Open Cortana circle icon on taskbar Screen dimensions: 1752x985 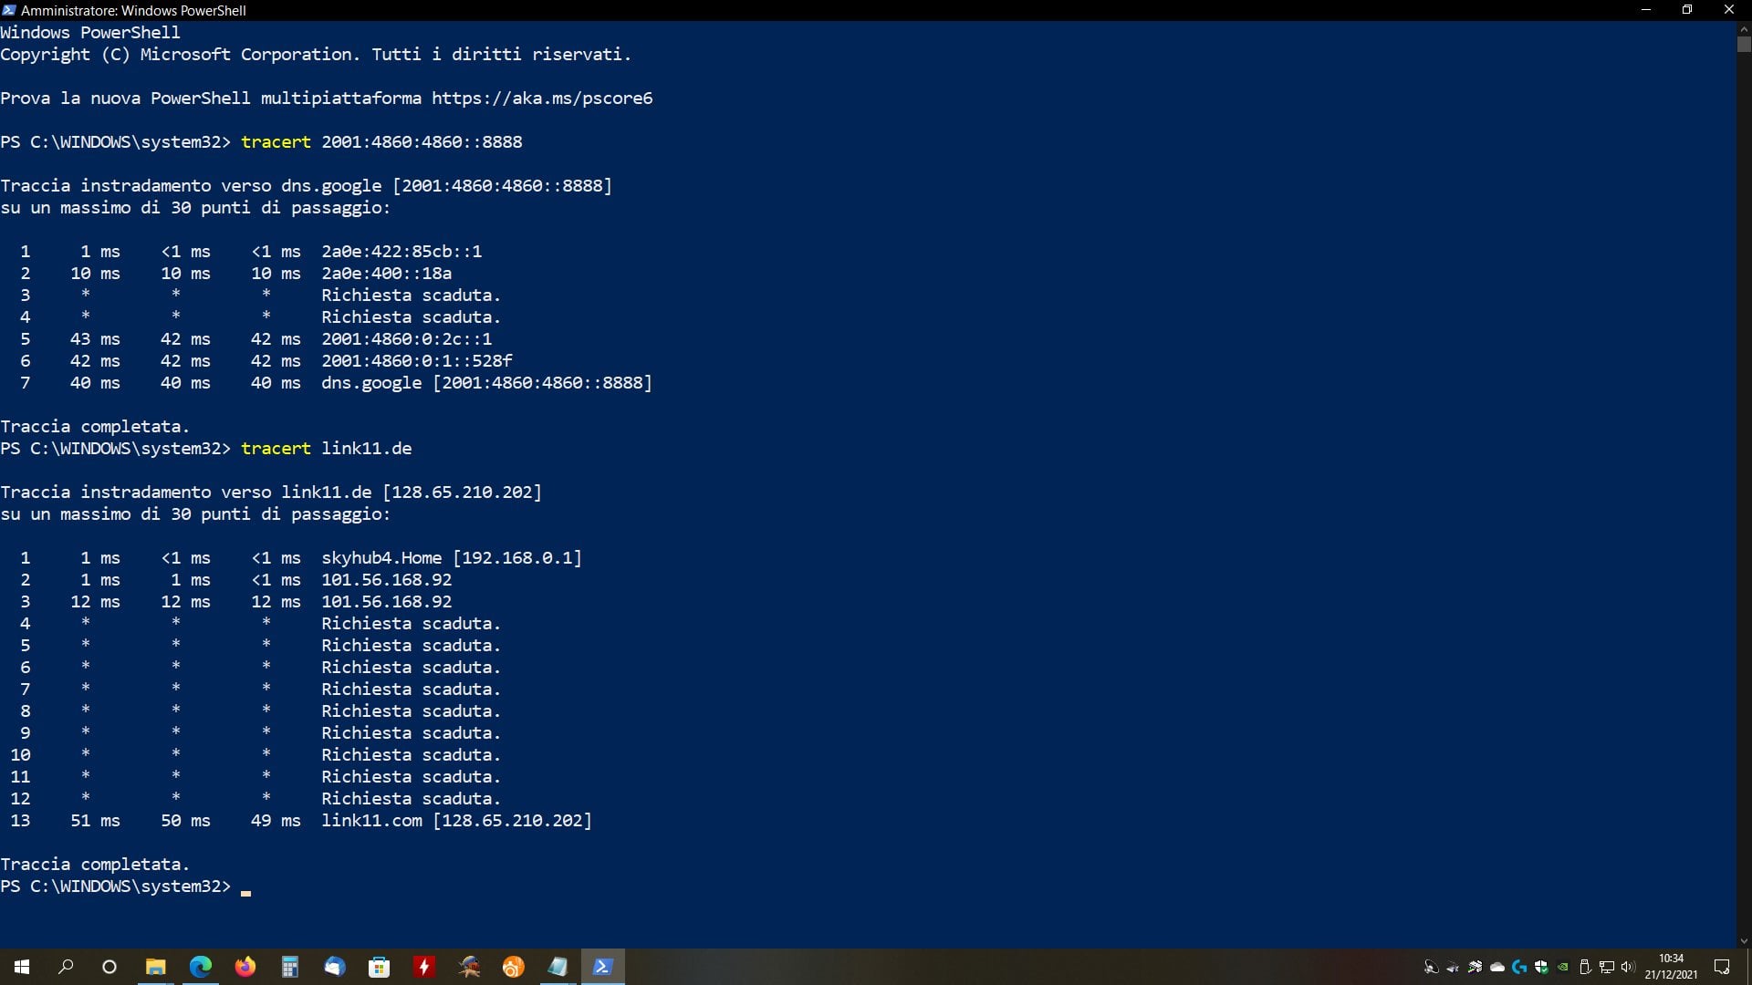(x=109, y=967)
